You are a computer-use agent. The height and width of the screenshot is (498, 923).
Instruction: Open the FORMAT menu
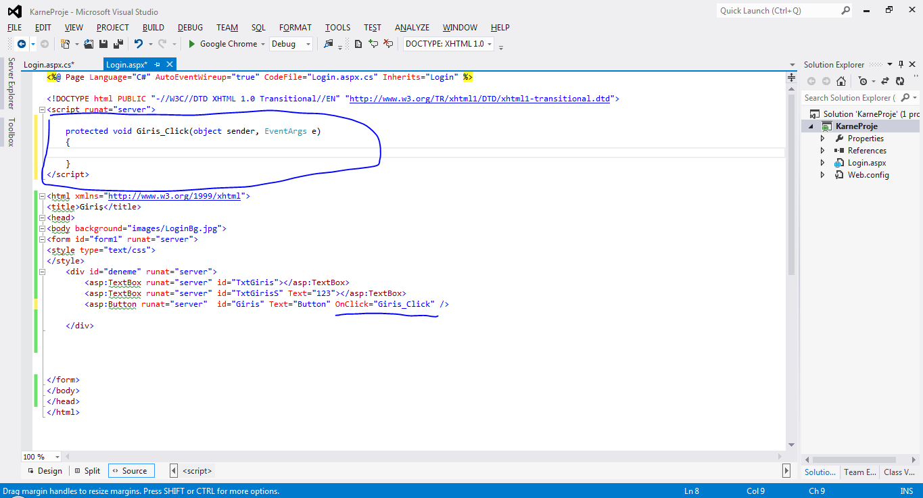tap(295, 28)
